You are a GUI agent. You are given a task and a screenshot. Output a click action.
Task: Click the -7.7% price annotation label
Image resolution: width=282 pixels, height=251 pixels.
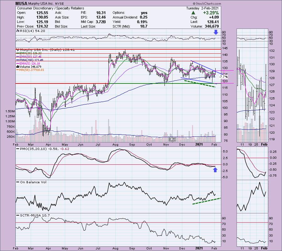click(x=223, y=77)
